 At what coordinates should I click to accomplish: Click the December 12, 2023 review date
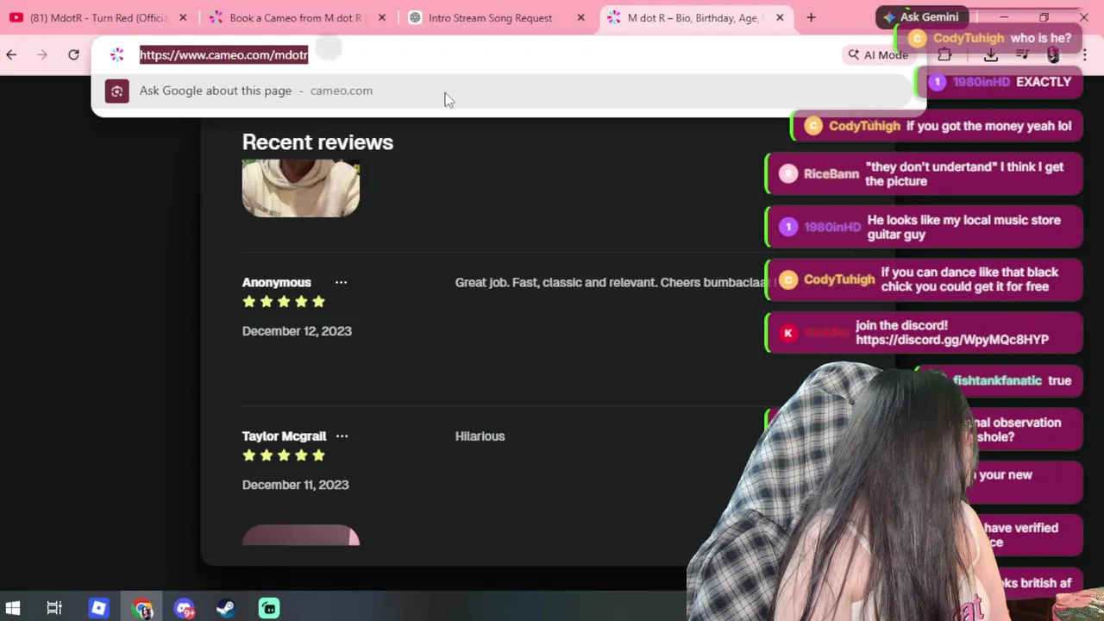[297, 330]
